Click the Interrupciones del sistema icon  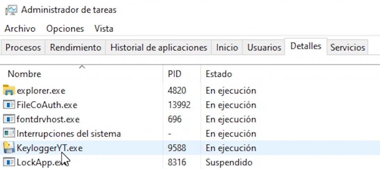coord(9,133)
